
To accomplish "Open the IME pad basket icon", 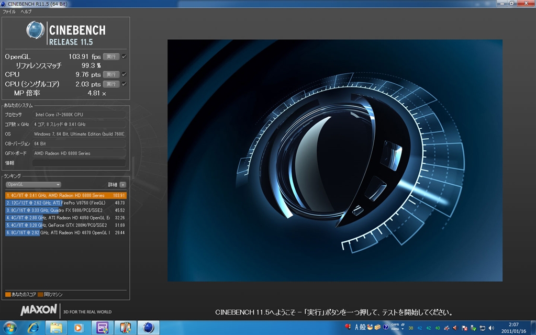I will pos(370,327).
